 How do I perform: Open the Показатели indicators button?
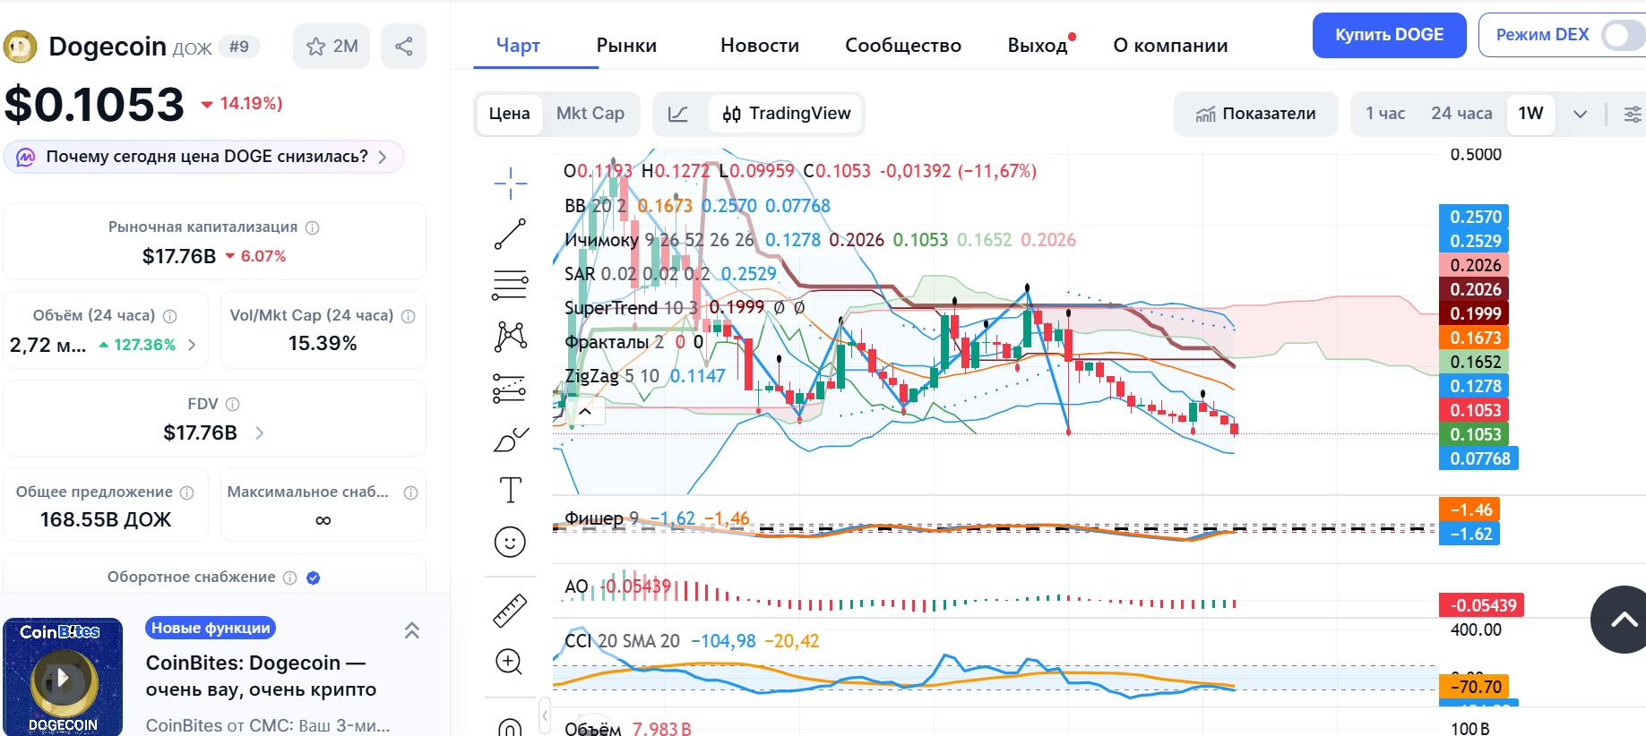tap(1256, 114)
